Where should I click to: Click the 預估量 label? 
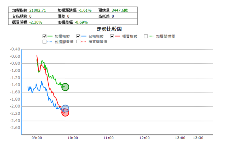point(104,10)
